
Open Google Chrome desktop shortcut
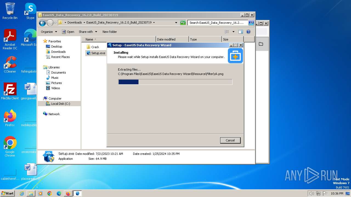coord(10,147)
